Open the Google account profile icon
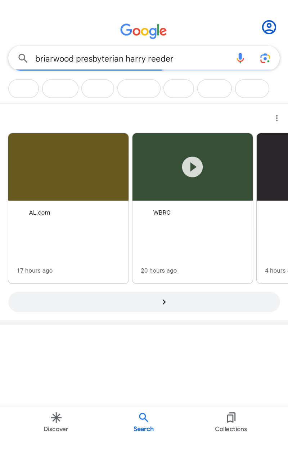The height and width of the screenshot is (461, 288). click(269, 27)
